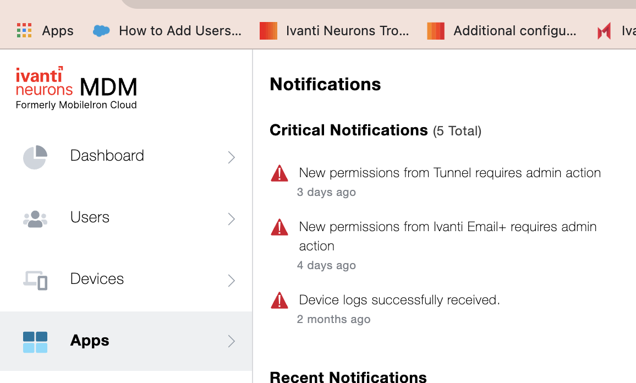Click the browser Apps grid icon

pyautogui.click(x=24, y=30)
